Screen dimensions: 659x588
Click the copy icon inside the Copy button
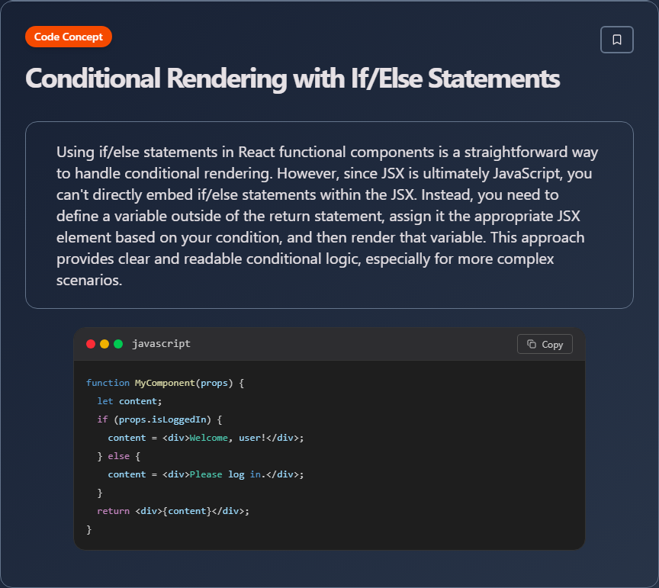pyautogui.click(x=531, y=344)
